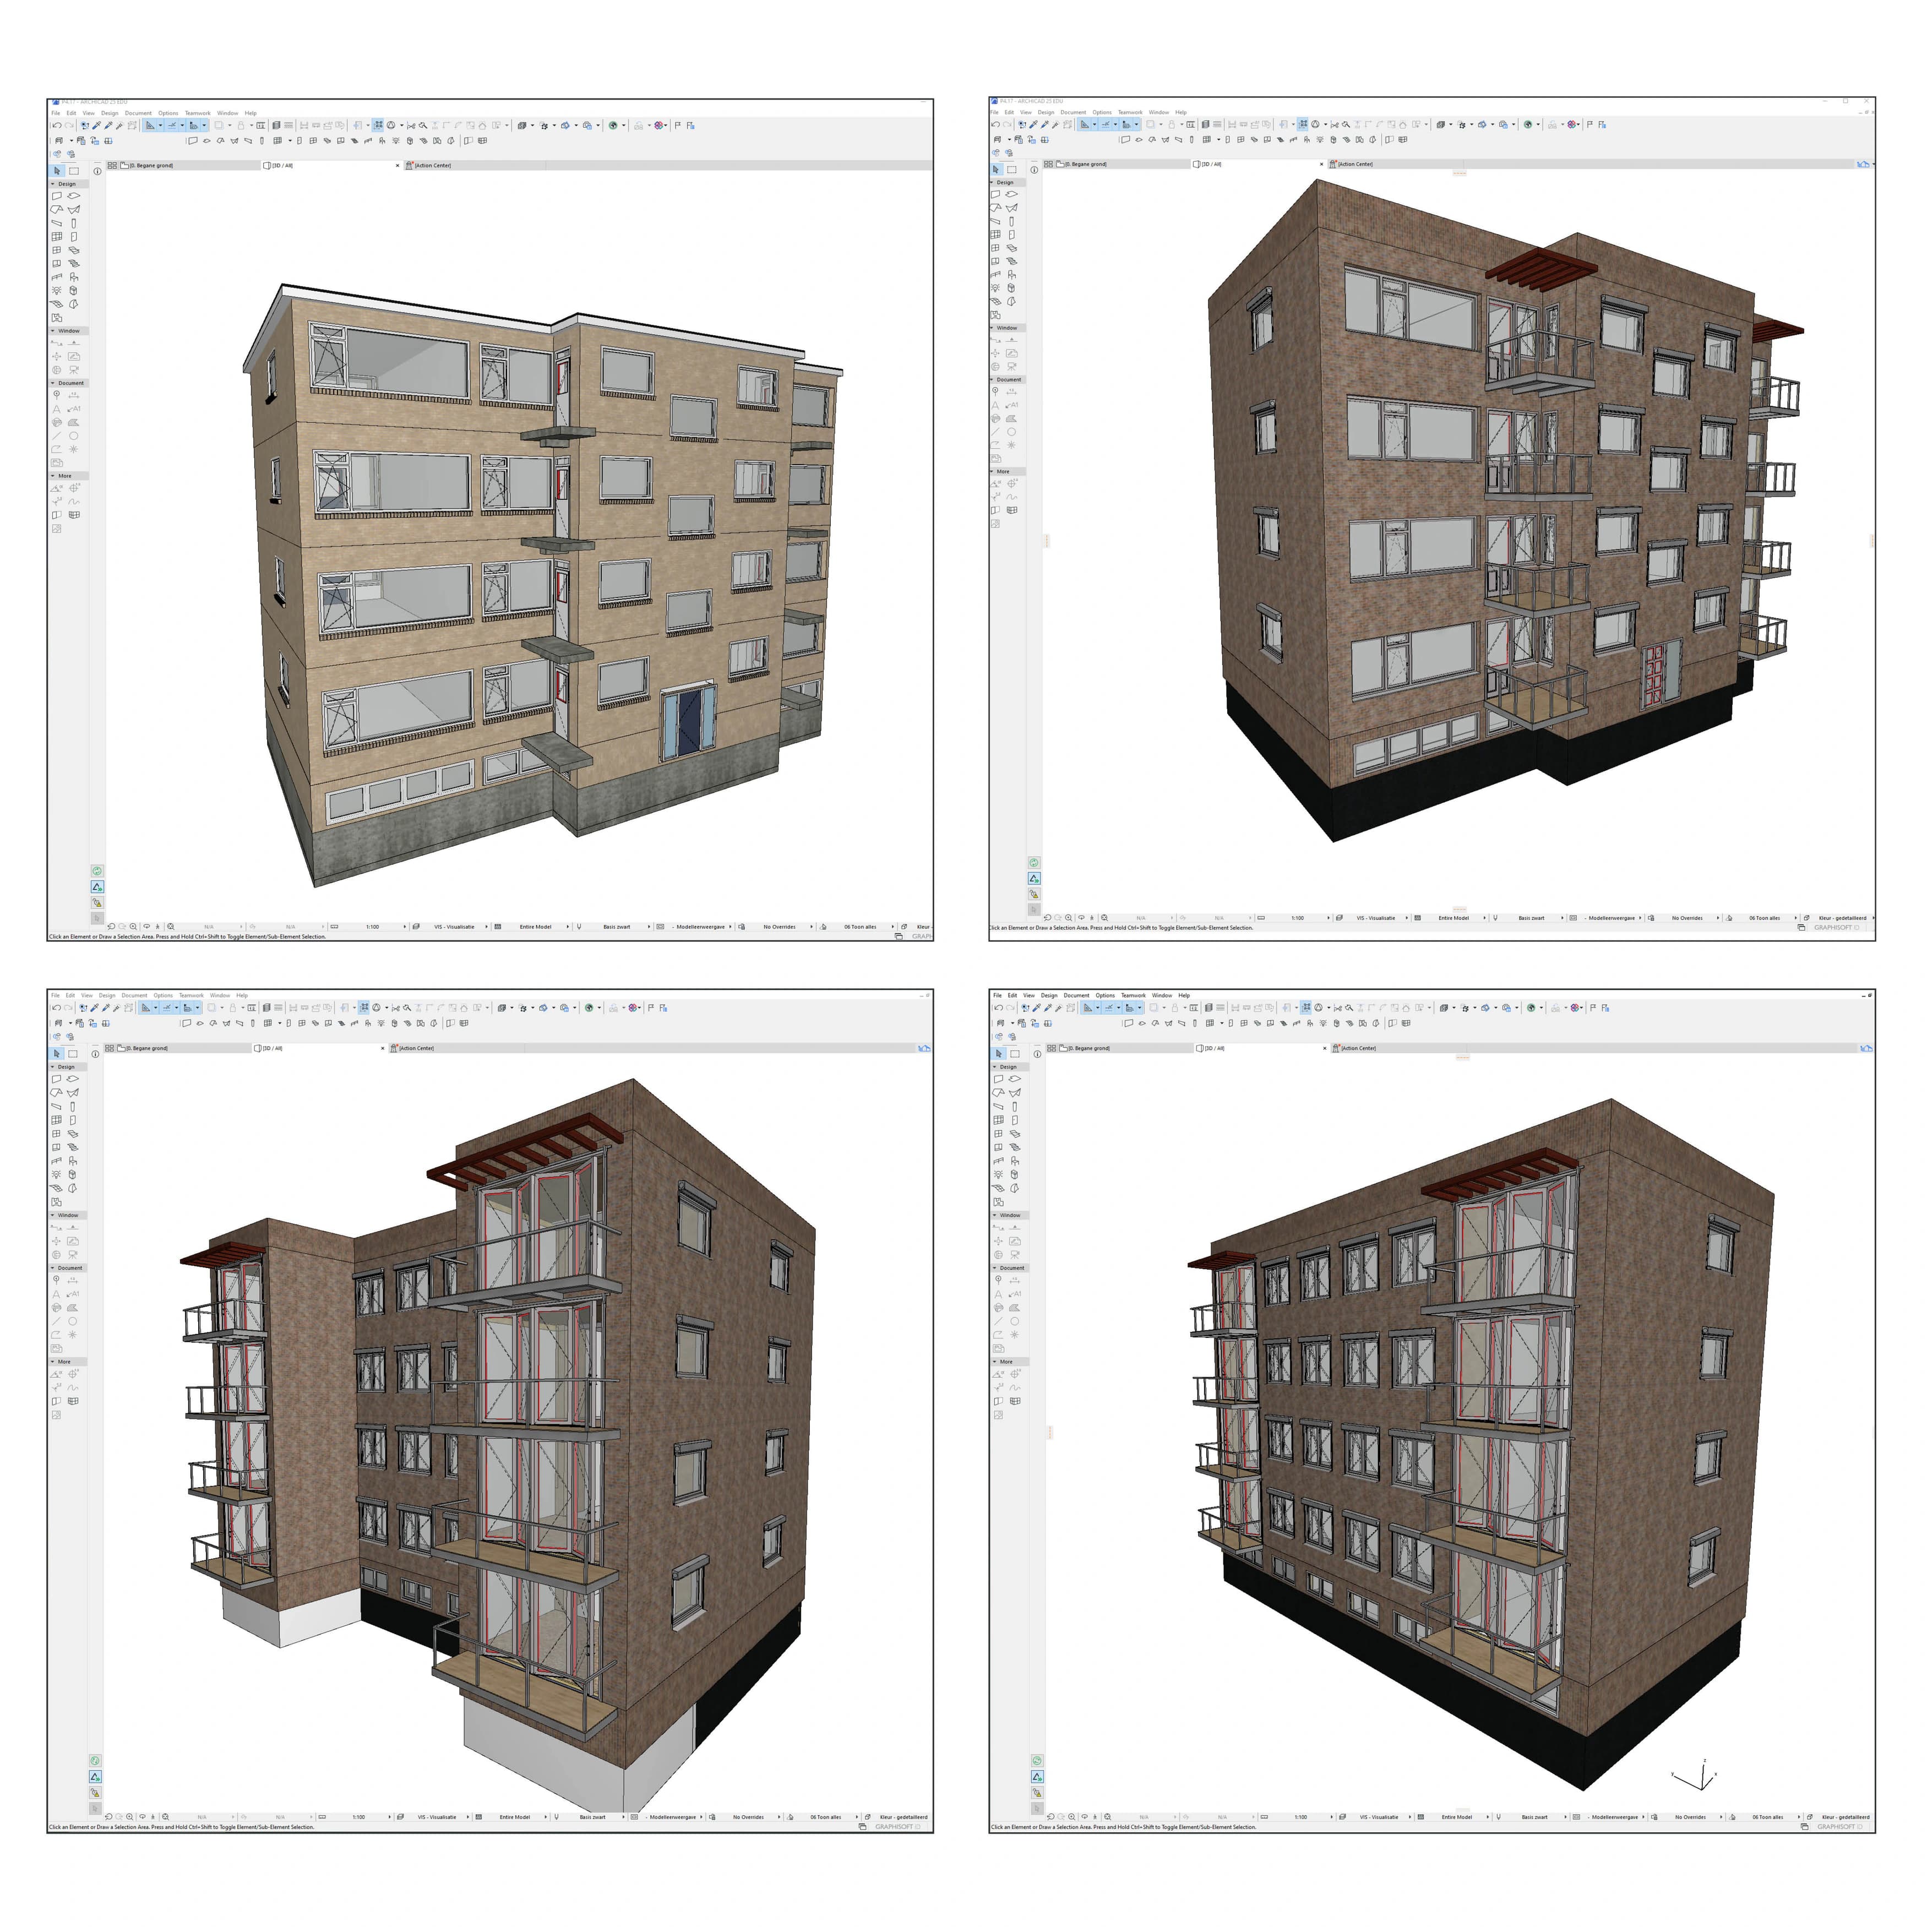This screenshot has width=1927, height=1927.
Task: Toggle Suspend Groups icon in bottom-left window toolbar
Action: pos(364,1008)
